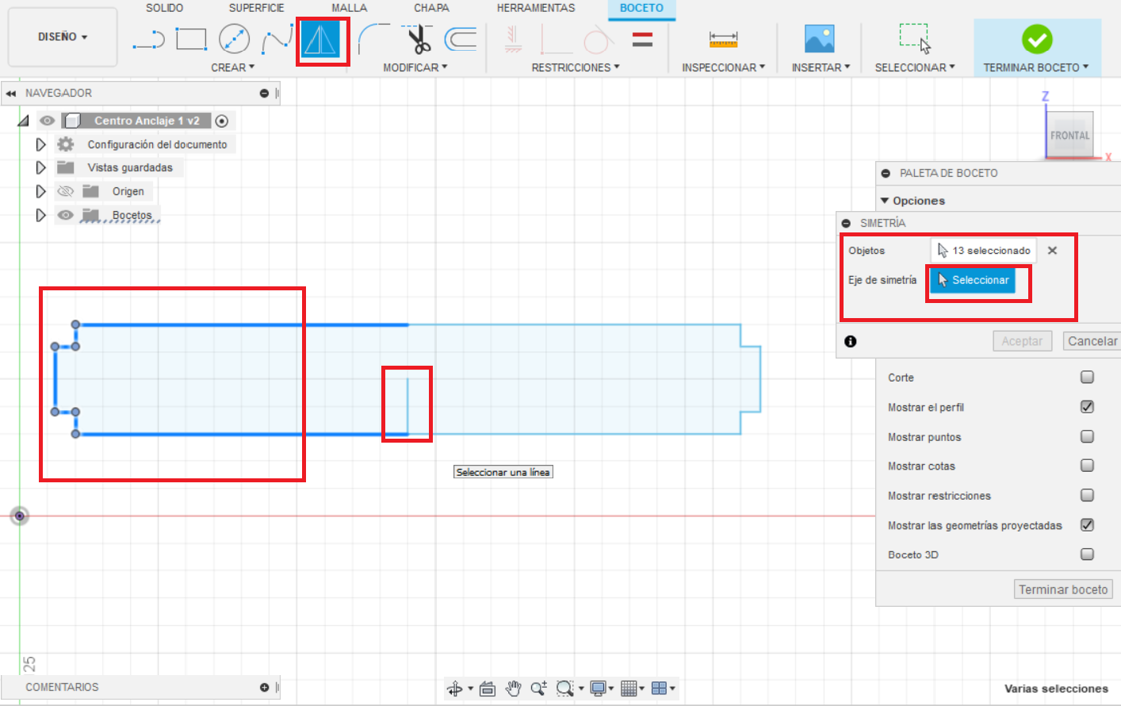
Task: Select the Circle sketch tool
Action: 234,39
